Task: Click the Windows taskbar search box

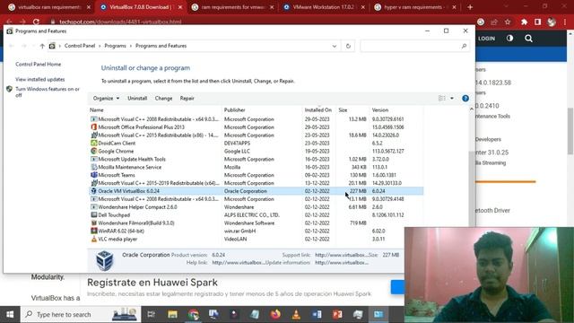Action: tap(81, 314)
